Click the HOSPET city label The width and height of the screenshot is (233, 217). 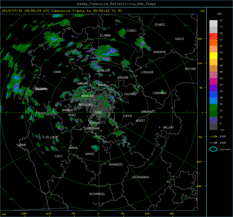(x=140, y=121)
